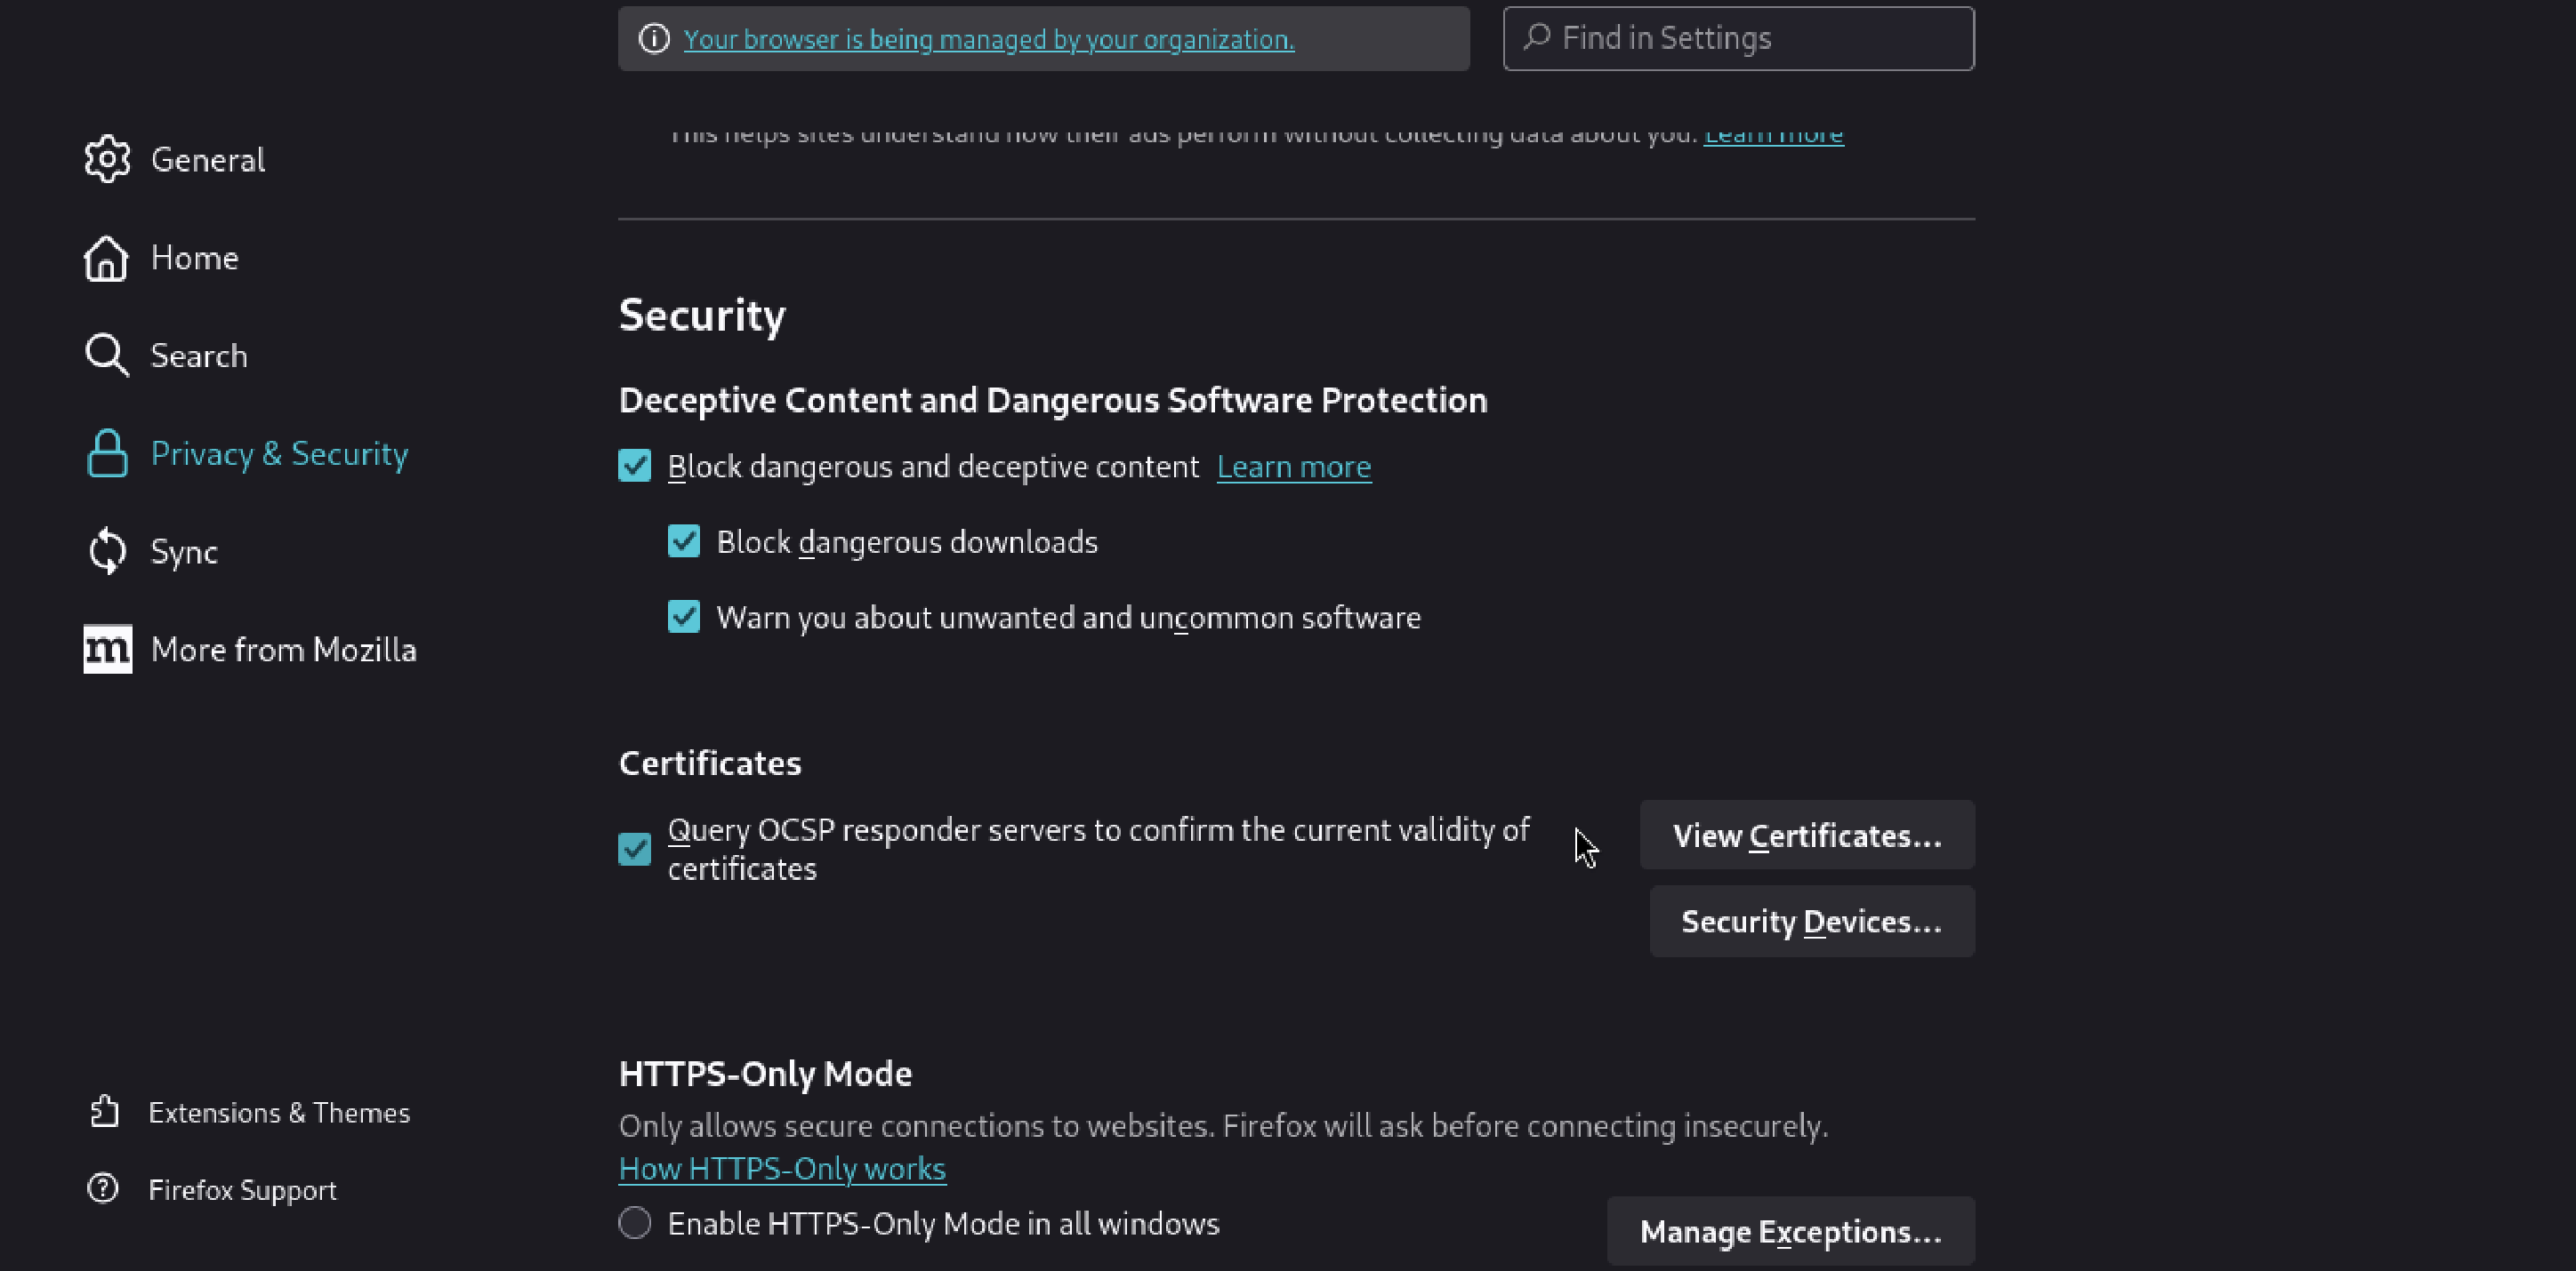Uncheck Block dangerous and deceptive content
This screenshot has width=2576, height=1271.
pyautogui.click(x=635, y=466)
